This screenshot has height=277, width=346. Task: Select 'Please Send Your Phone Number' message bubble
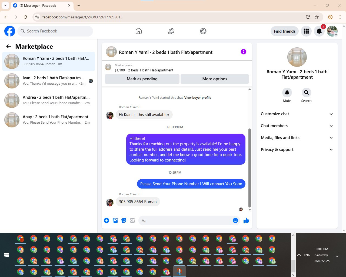(x=191, y=184)
